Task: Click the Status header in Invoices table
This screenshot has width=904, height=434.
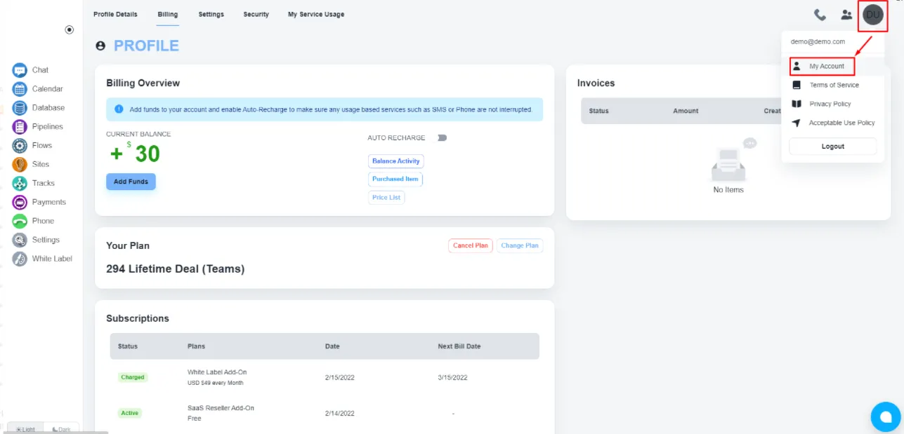Action: coord(598,111)
